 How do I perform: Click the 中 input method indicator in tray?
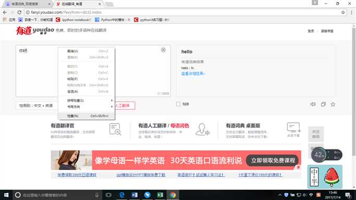coord(311,195)
